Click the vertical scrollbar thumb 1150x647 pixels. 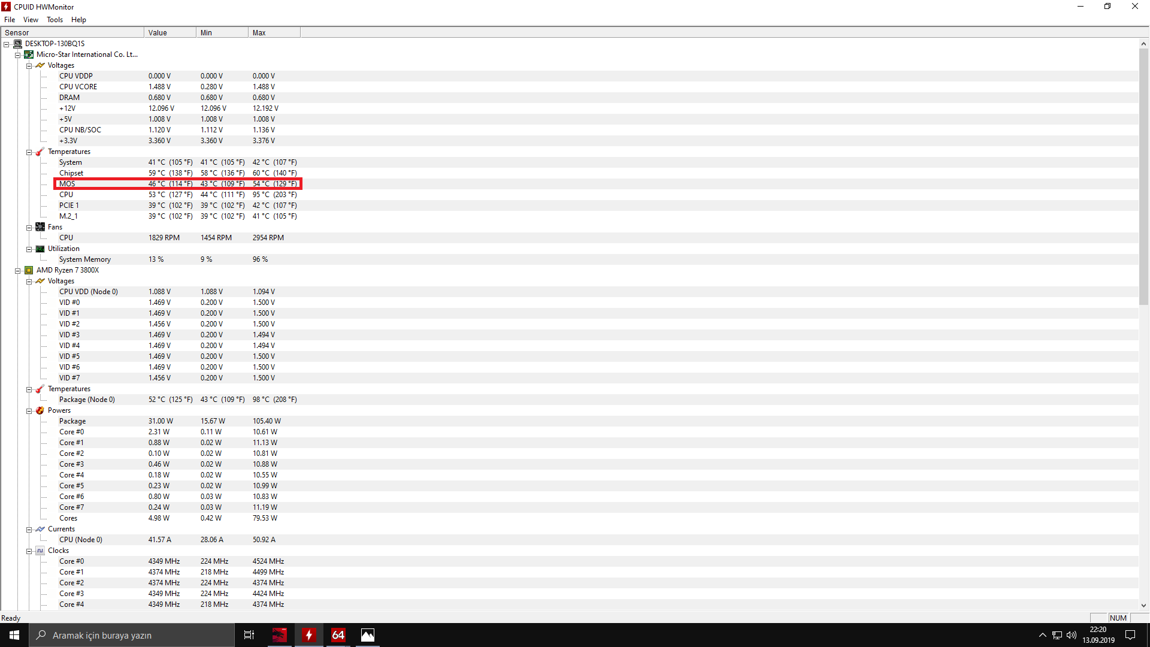1143,177
